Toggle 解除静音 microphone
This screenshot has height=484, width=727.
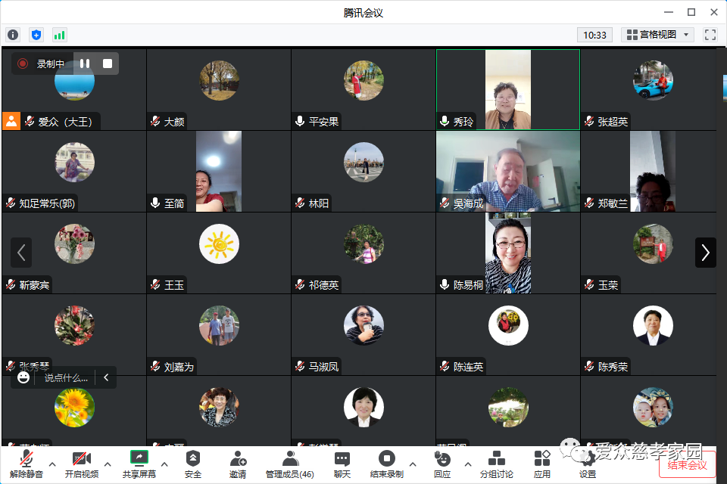coord(27,464)
